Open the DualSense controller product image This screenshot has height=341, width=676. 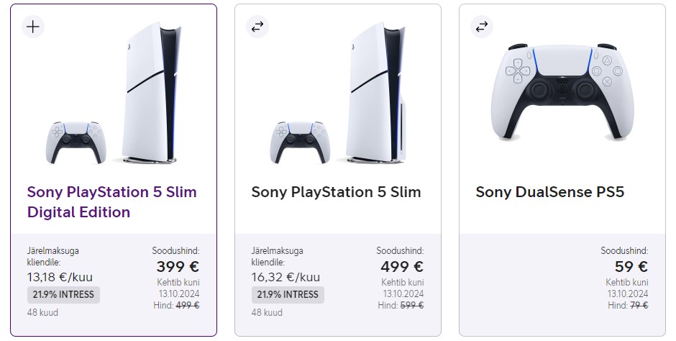tap(562, 92)
